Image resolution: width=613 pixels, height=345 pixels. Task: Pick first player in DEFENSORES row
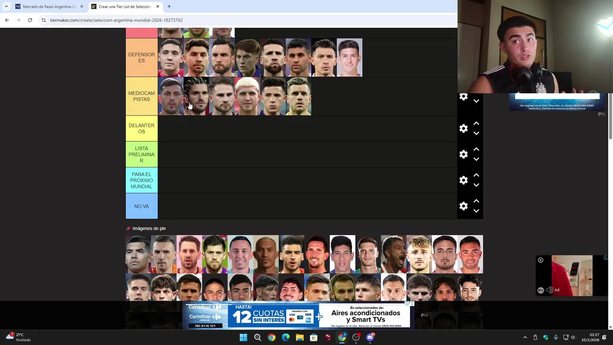click(x=170, y=57)
